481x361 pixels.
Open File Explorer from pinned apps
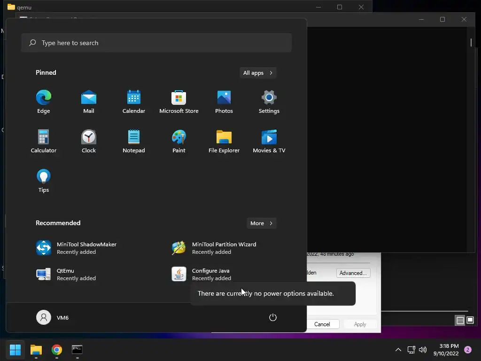[x=224, y=141]
